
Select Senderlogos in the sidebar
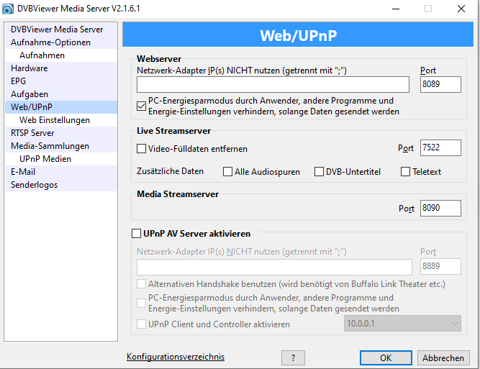61,185
